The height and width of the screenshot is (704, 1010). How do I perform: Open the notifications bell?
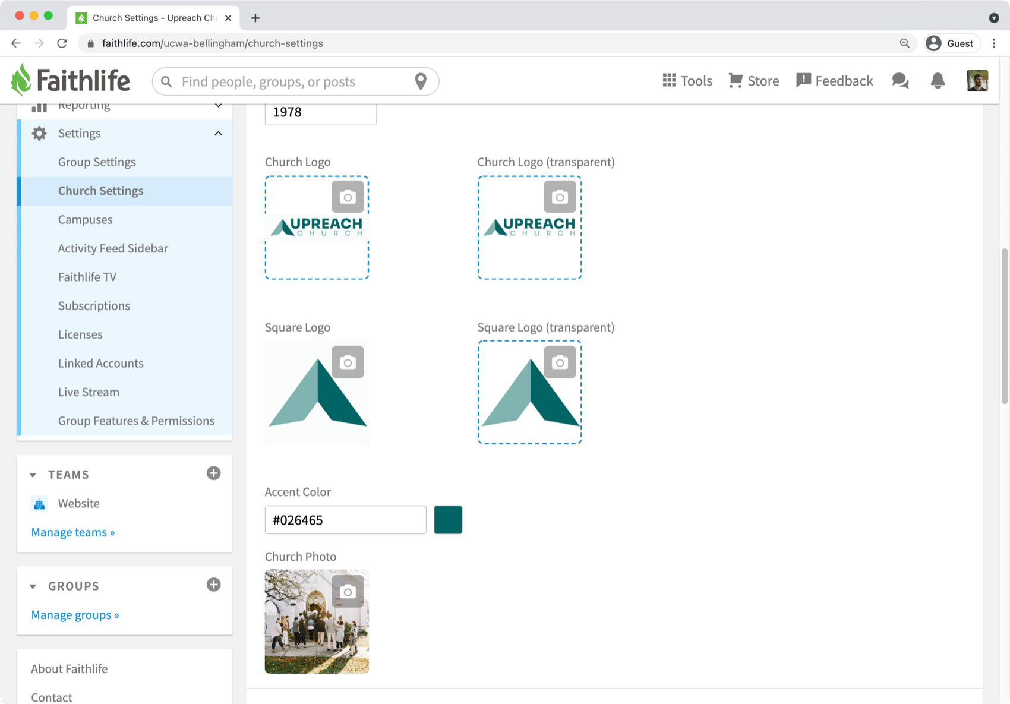[938, 81]
